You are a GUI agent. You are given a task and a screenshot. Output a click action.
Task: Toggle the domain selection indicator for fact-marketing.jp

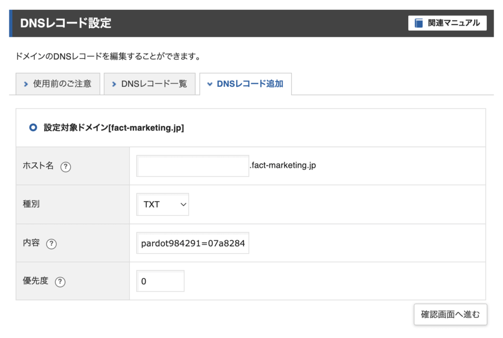click(x=32, y=127)
